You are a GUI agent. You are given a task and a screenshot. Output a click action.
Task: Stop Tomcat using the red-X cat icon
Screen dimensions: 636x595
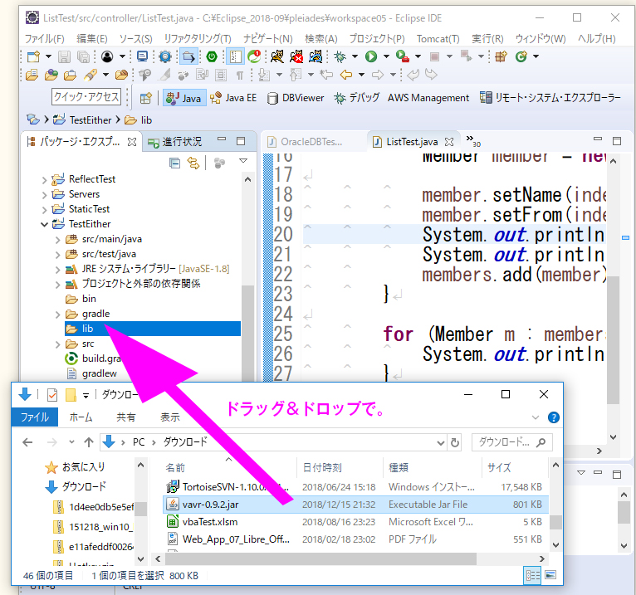pyautogui.click(x=296, y=56)
